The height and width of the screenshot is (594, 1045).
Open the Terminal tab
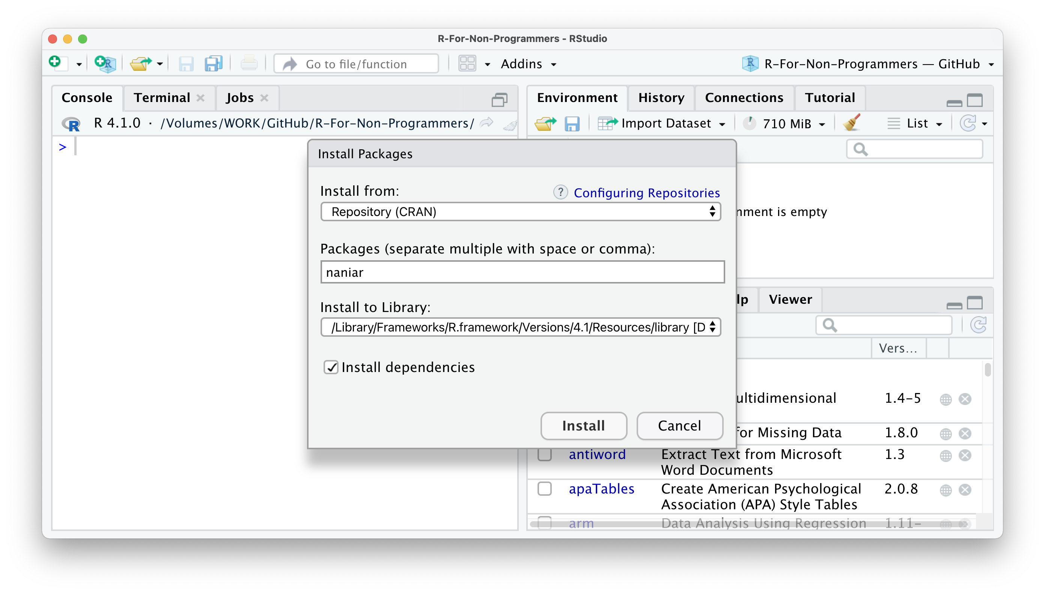point(162,98)
